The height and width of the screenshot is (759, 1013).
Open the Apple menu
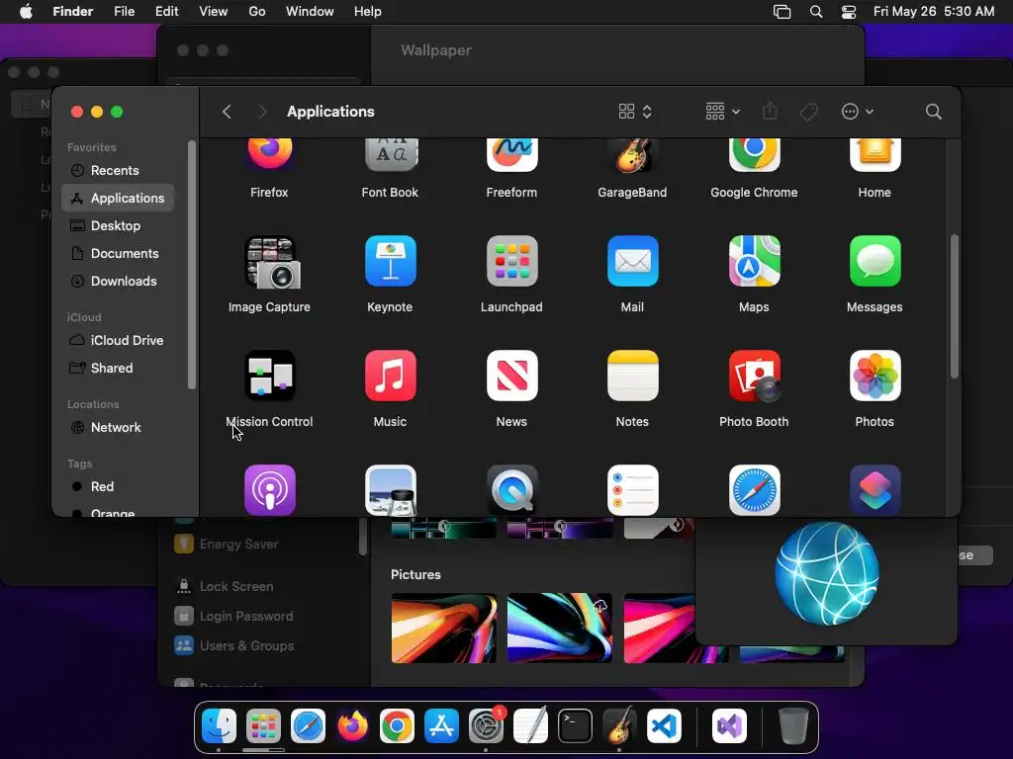[26, 12]
